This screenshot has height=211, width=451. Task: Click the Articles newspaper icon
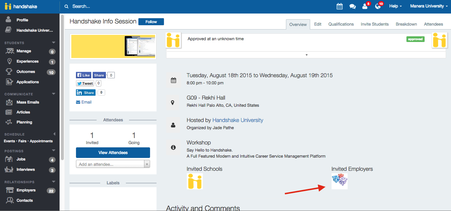pyautogui.click(x=9, y=112)
